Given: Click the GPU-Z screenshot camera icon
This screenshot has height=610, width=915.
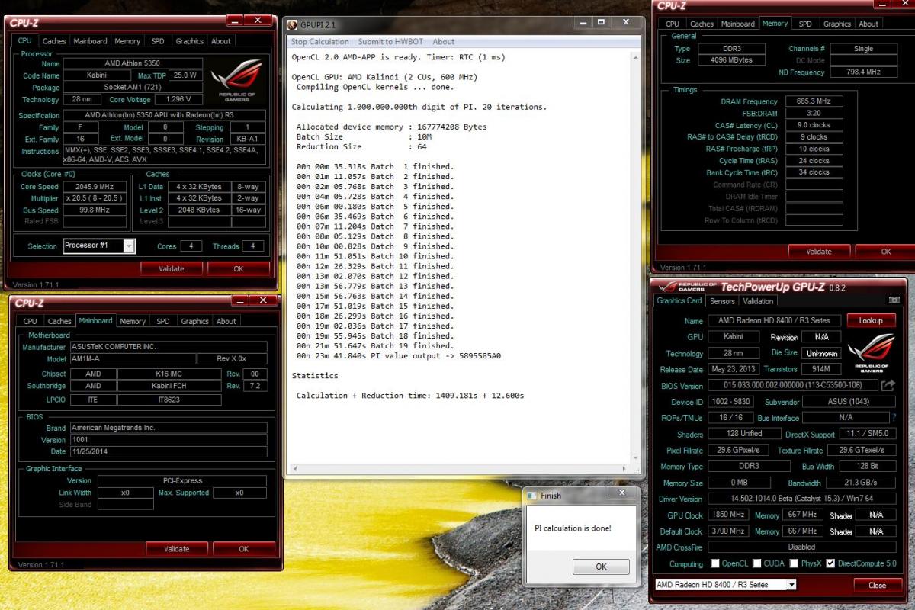Looking at the screenshot, I should click(894, 300).
